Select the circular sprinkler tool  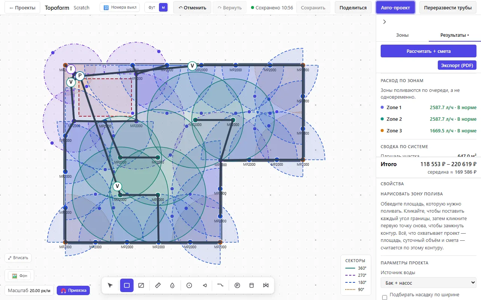click(189, 285)
